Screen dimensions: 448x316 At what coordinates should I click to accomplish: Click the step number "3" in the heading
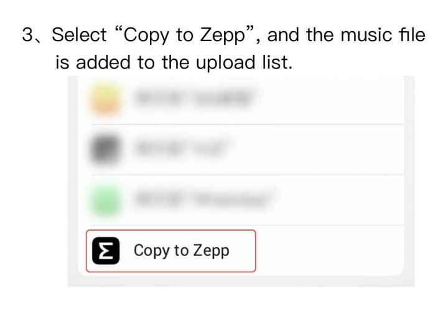[x=28, y=35]
